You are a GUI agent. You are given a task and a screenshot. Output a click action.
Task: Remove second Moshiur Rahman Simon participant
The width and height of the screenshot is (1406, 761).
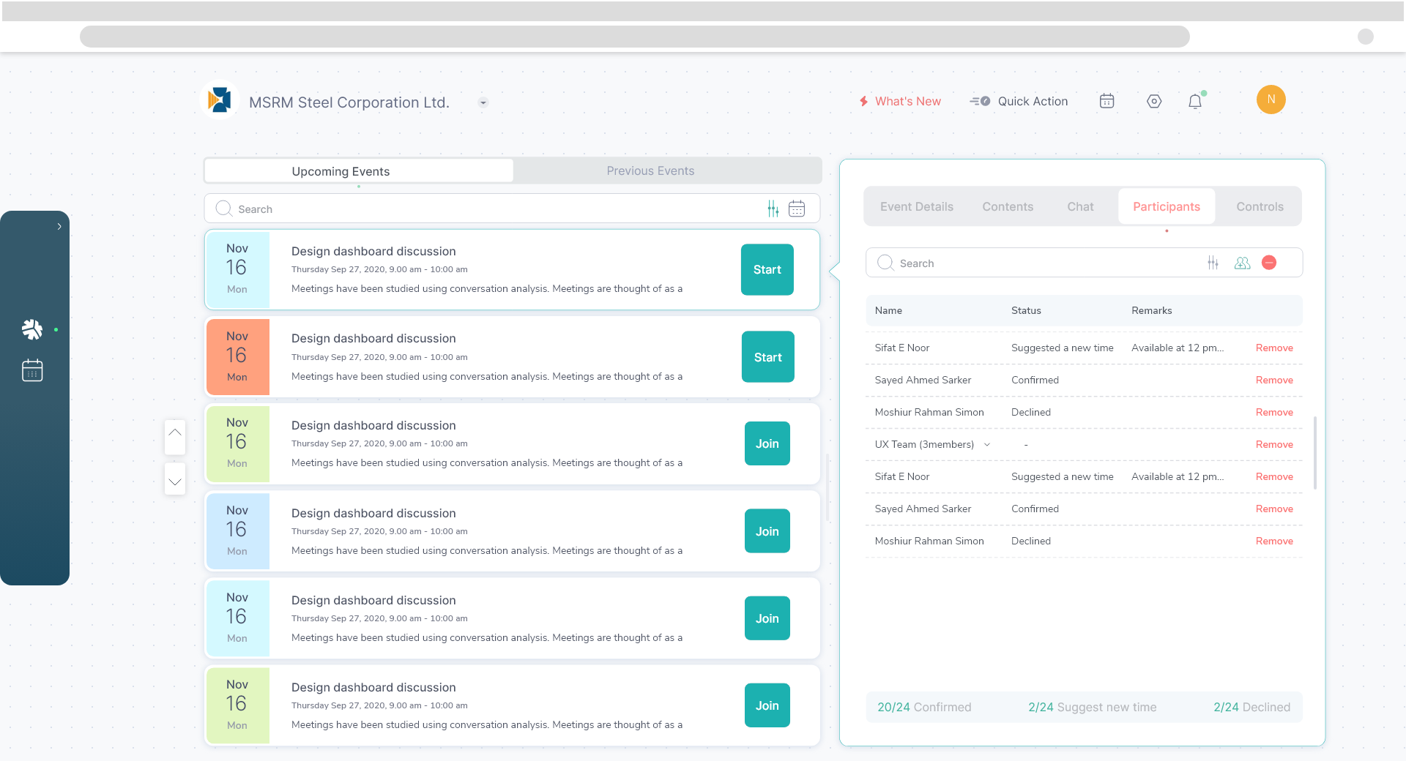click(x=1274, y=541)
